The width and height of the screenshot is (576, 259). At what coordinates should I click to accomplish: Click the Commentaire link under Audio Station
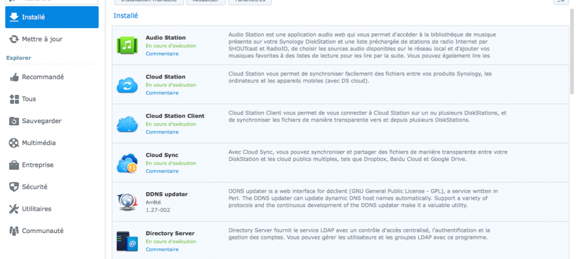coord(162,54)
